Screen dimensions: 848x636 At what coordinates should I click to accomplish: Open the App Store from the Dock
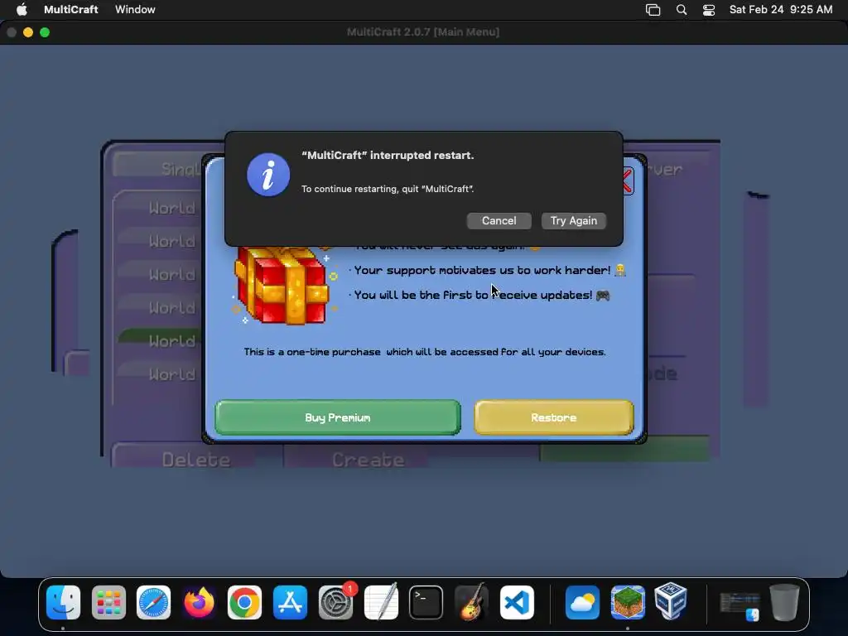point(290,603)
